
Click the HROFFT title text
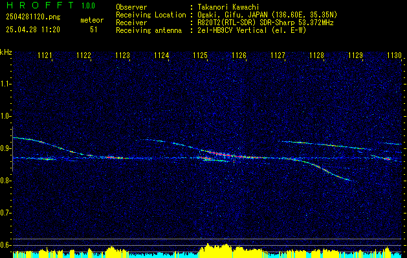(x=39, y=5)
